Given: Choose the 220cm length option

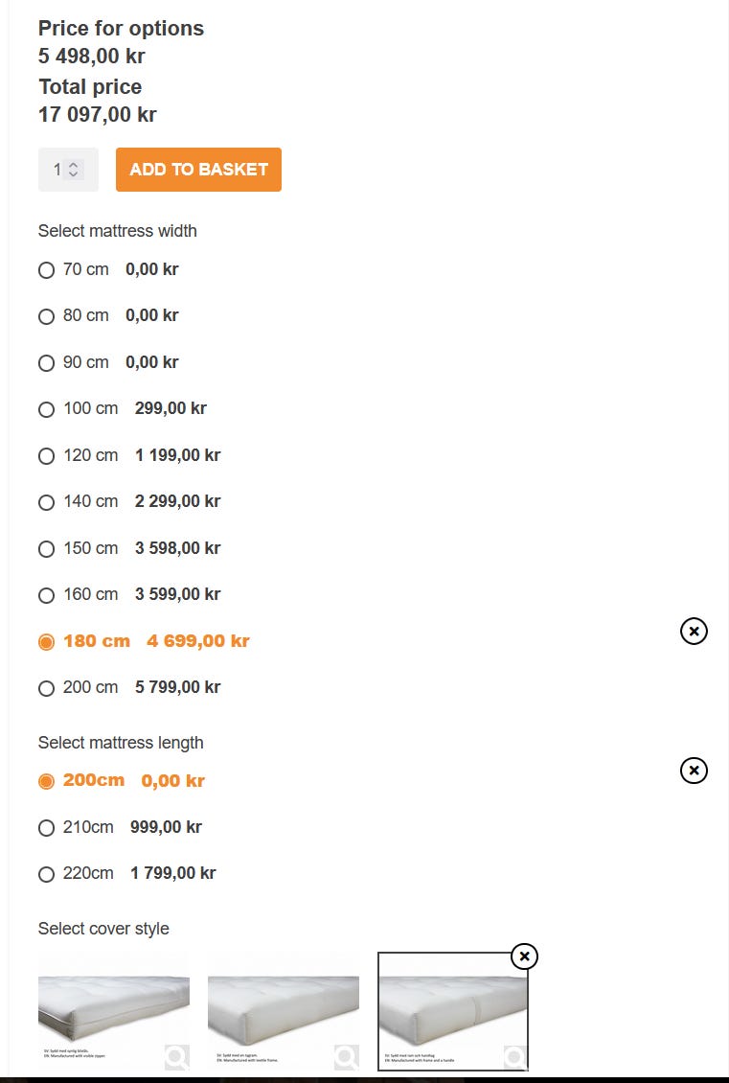Looking at the screenshot, I should [x=46, y=874].
